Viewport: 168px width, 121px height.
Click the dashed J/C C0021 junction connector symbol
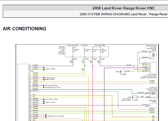(123, 72)
